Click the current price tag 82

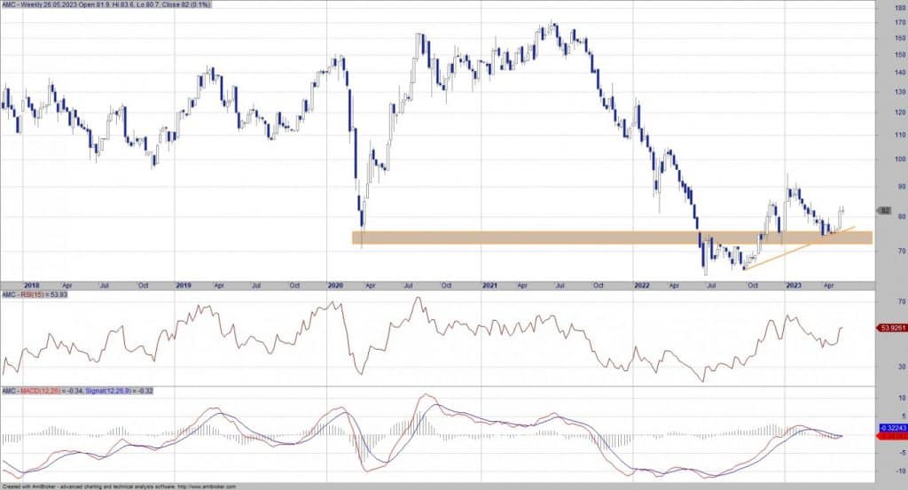tap(884, 211)
